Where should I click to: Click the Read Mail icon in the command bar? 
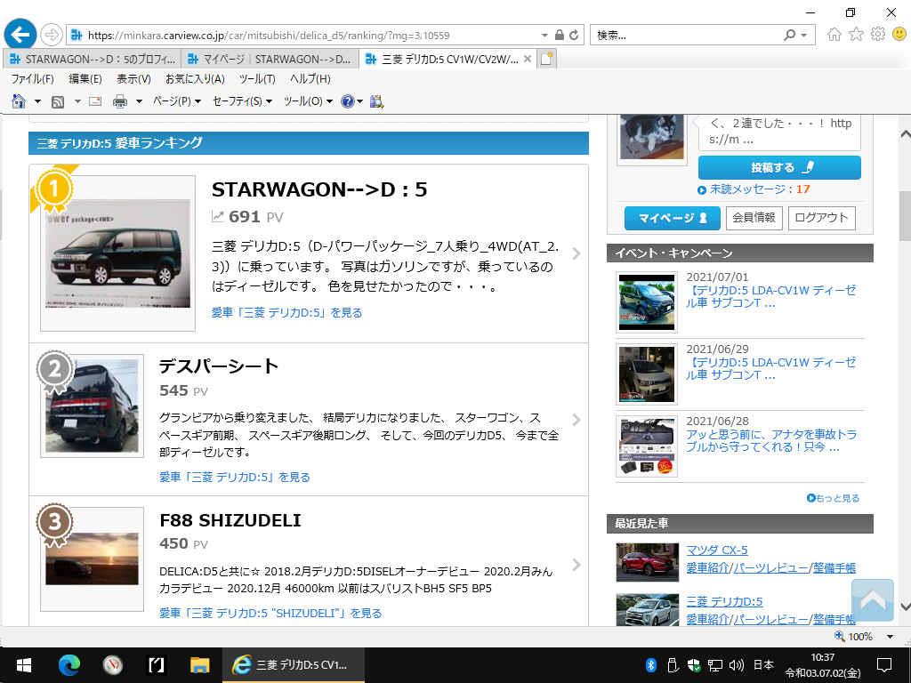[95, 101]
